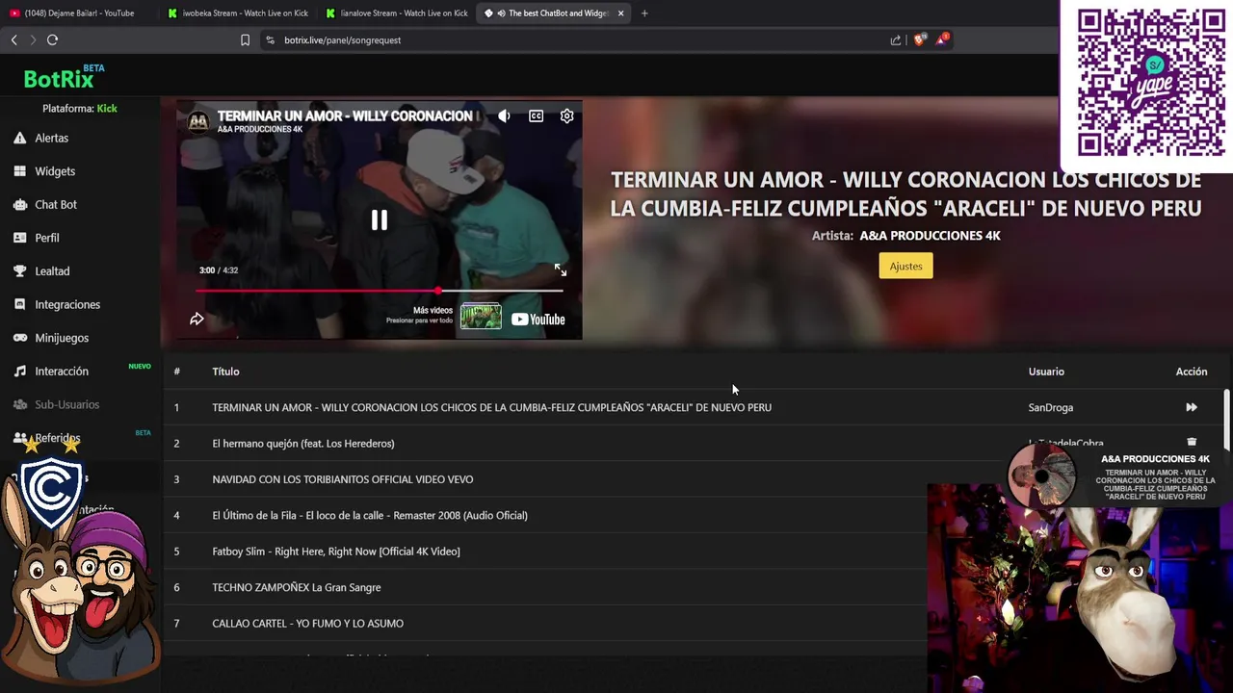Open Brave Rewards triangle icon

pos(941,40)
